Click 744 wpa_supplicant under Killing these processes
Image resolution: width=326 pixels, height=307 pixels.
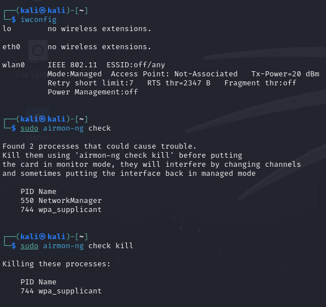[61, 291]
